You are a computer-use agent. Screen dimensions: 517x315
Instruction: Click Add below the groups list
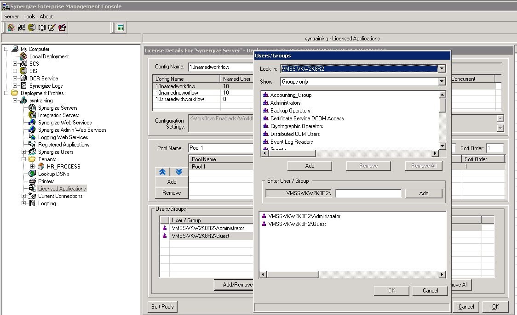coord(310,166)
